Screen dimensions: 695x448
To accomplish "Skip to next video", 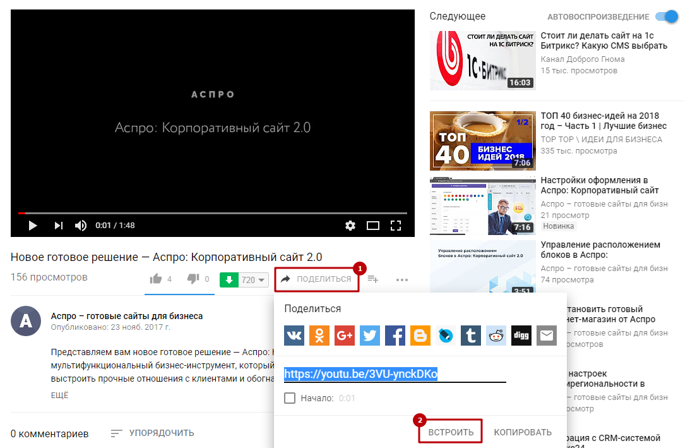I will coord(59,226).
